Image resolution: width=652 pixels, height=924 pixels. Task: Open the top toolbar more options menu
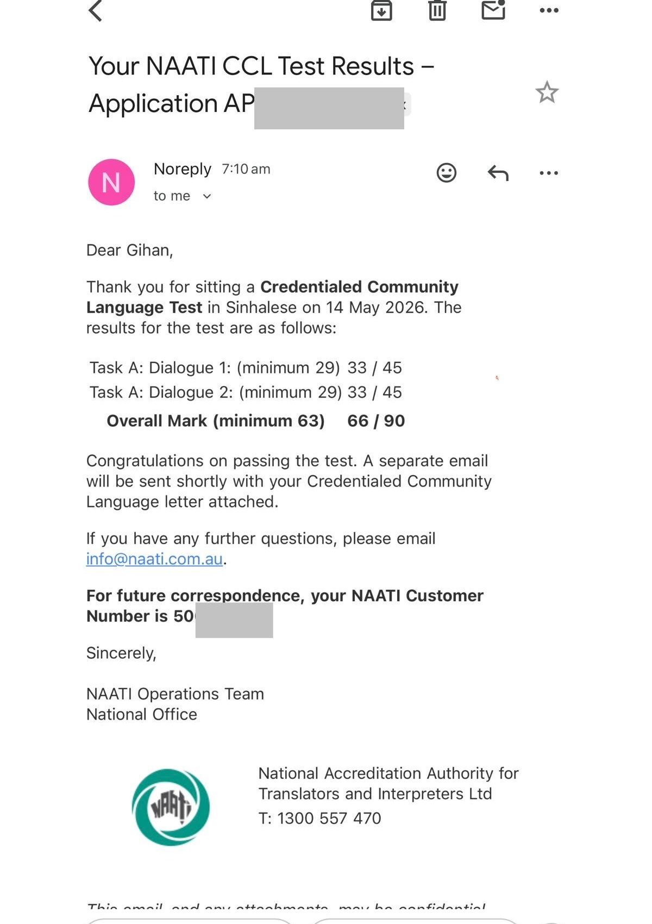click(x=549, y=10)
